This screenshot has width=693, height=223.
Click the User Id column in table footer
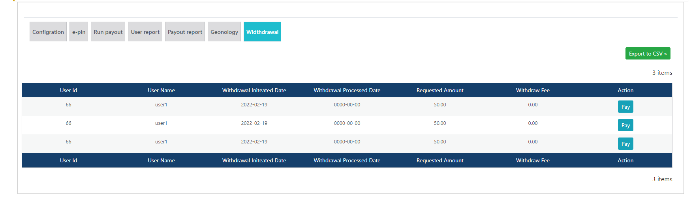(x=68, y=160)
